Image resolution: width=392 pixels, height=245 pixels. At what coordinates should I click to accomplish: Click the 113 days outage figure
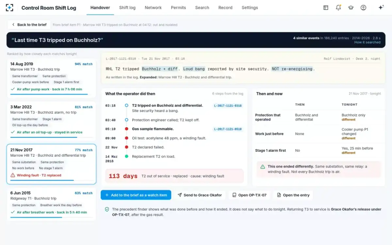pos(123,176)
